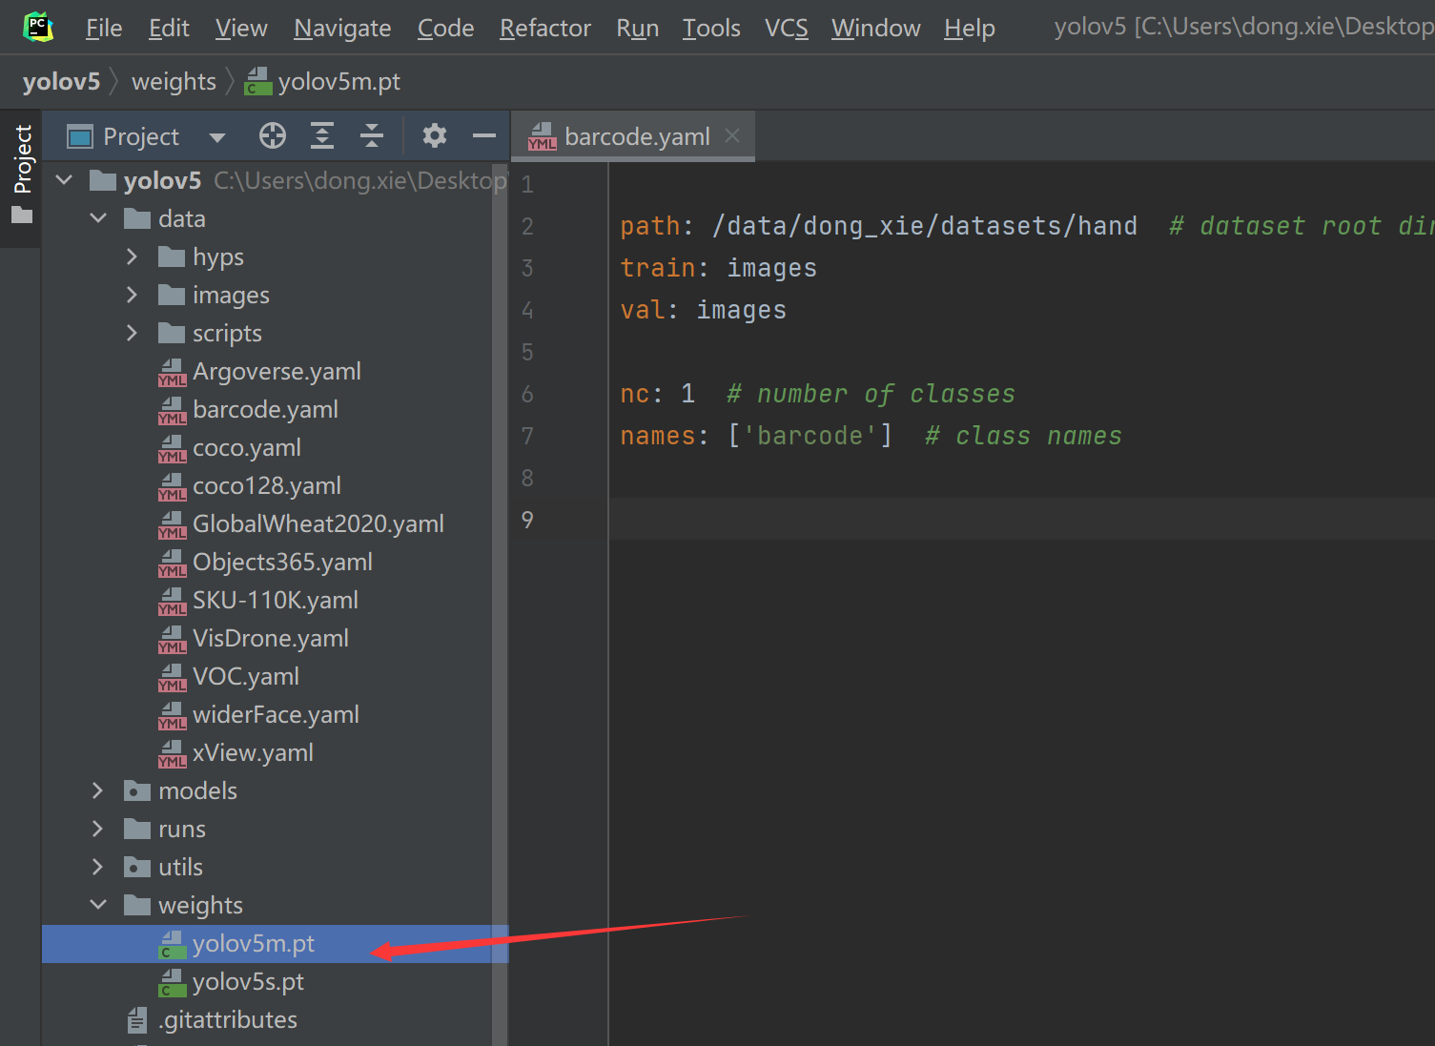Open the File menu

pos(104,29)
